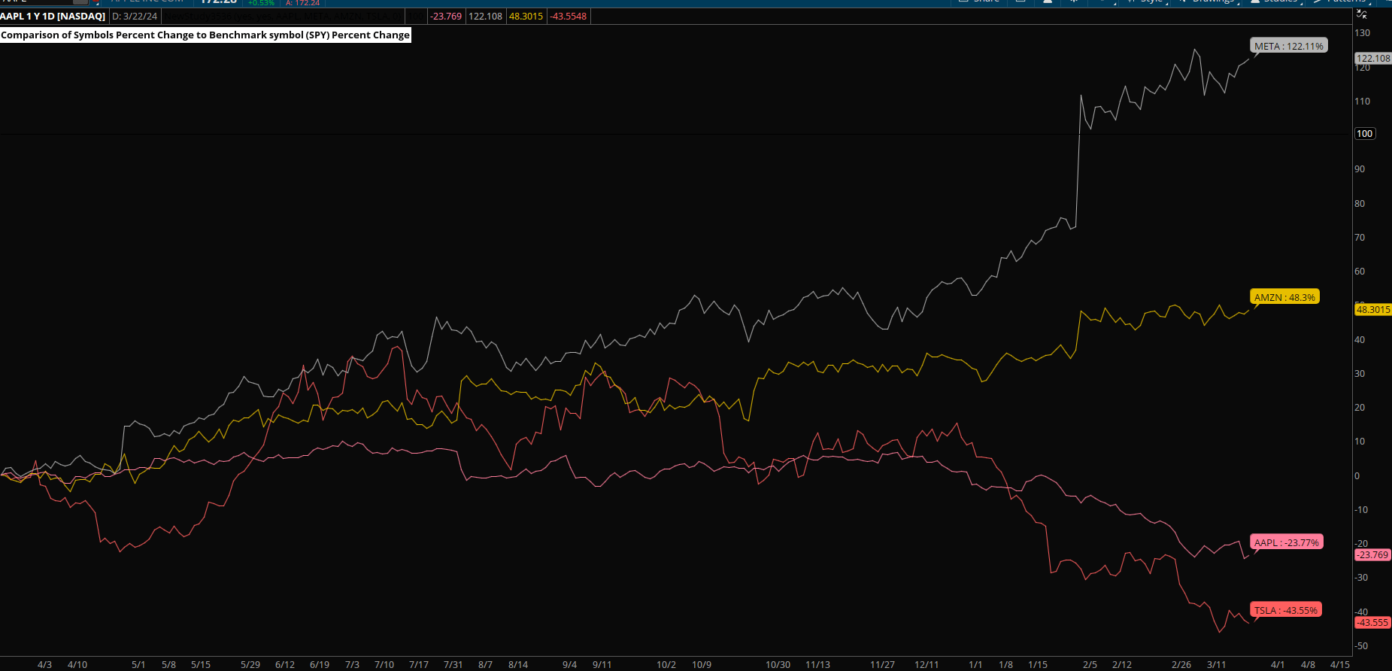Click the 4/15 date on the time axis
The width and height of the screenshot is (1392, 671).
(1340, 664)
